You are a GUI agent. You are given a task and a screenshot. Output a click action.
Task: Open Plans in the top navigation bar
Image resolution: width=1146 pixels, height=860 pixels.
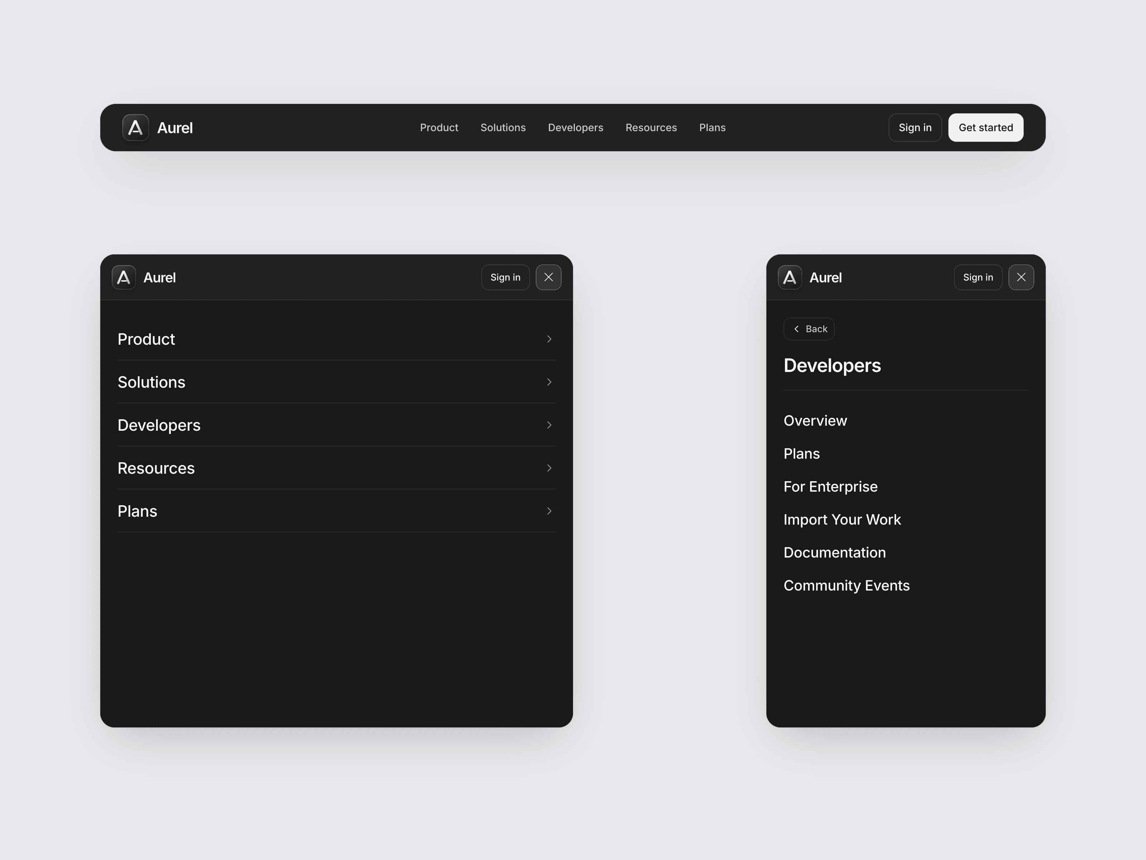(x=712, y=128)
